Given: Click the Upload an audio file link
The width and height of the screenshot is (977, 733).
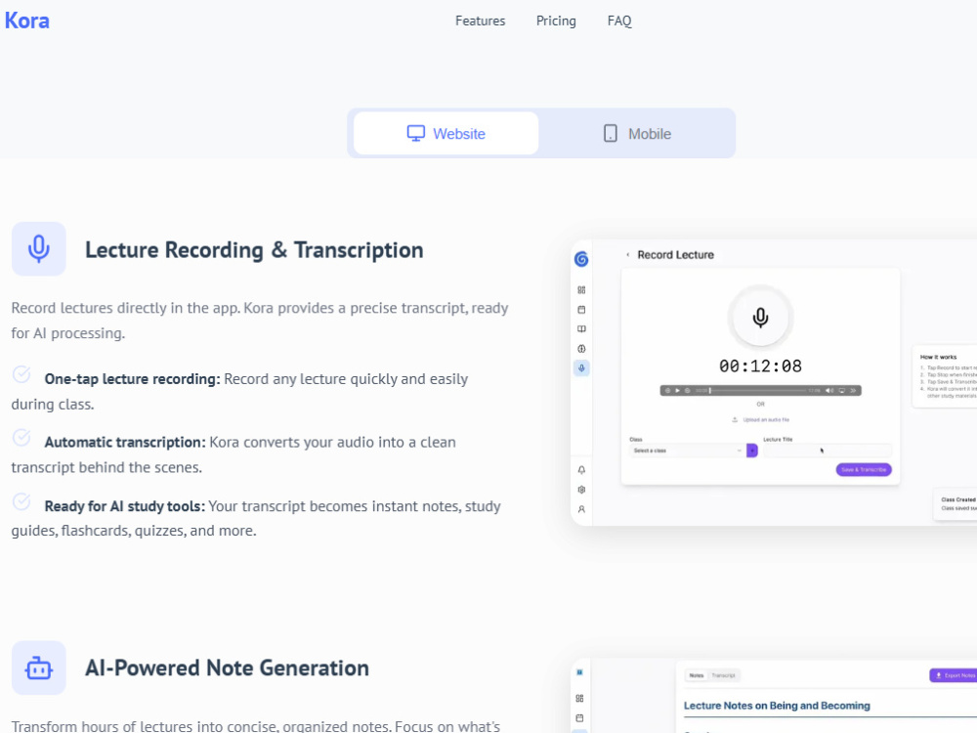Looking at the screenshot, I should [760, 420].
